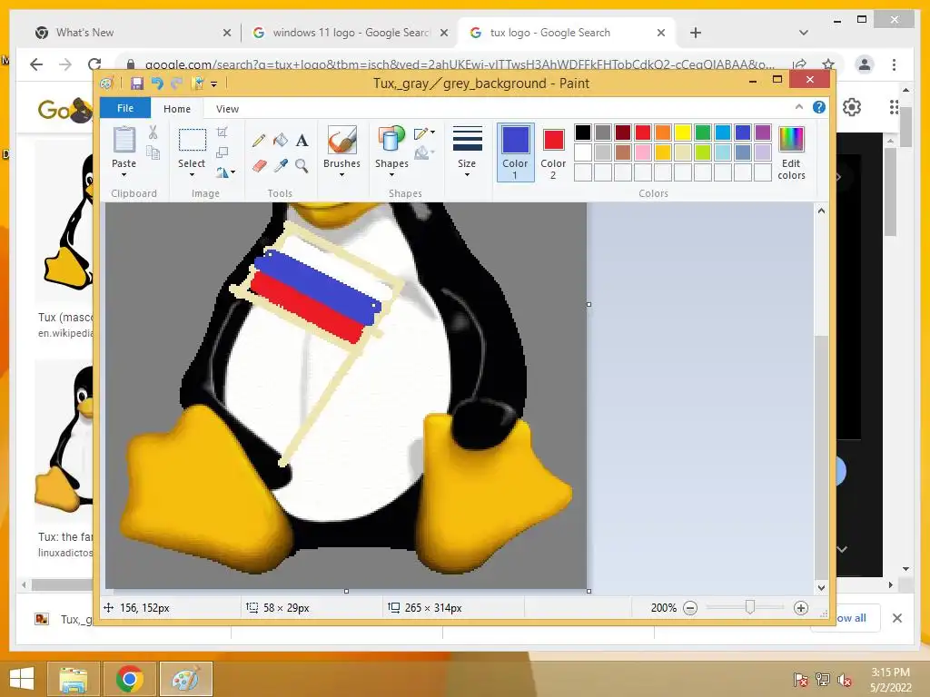Switch to windows 11 logo search tab

click(348, 33)
